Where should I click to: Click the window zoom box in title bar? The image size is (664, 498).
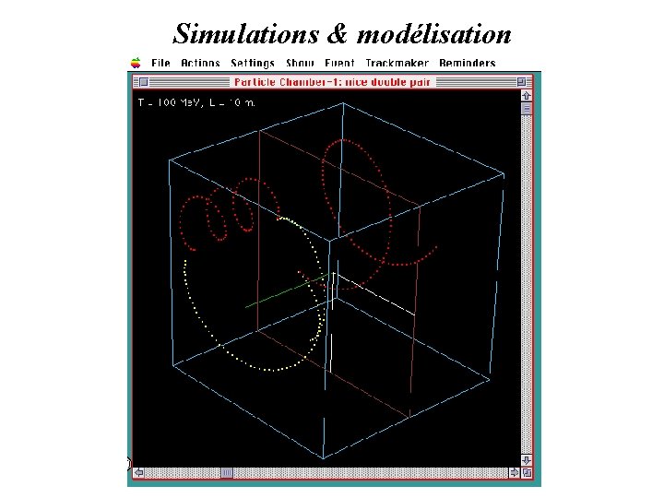(x=521, y=82)
